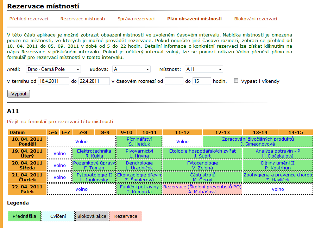Screen dimensions: 315x228
Task: Open Funkční potraviny by T. Komprda
Action: click(x=139, y=189)
